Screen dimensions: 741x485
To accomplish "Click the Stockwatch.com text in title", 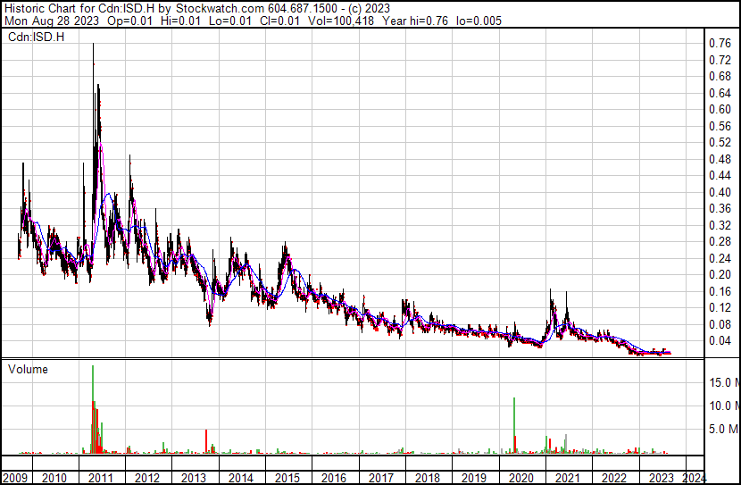I will coord(221,9).
